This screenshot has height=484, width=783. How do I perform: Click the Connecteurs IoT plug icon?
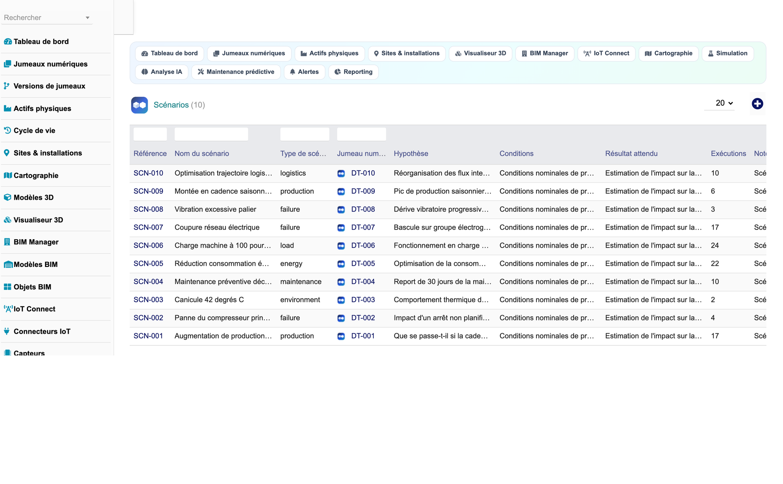click(x=7, y=331)
